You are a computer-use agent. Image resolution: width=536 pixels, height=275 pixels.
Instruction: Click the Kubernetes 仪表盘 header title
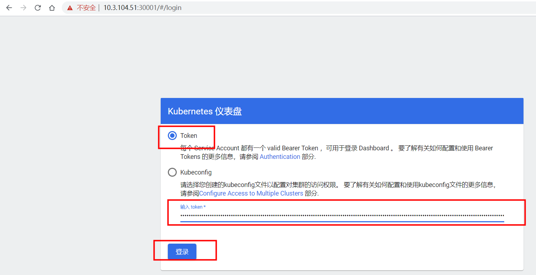[x=205, y=111]
